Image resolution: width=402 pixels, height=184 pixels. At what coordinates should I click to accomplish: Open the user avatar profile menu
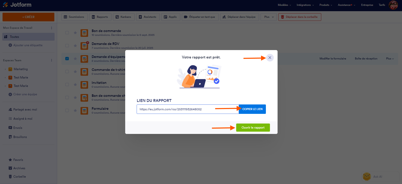pyautogui.click(x=393, y=5)
